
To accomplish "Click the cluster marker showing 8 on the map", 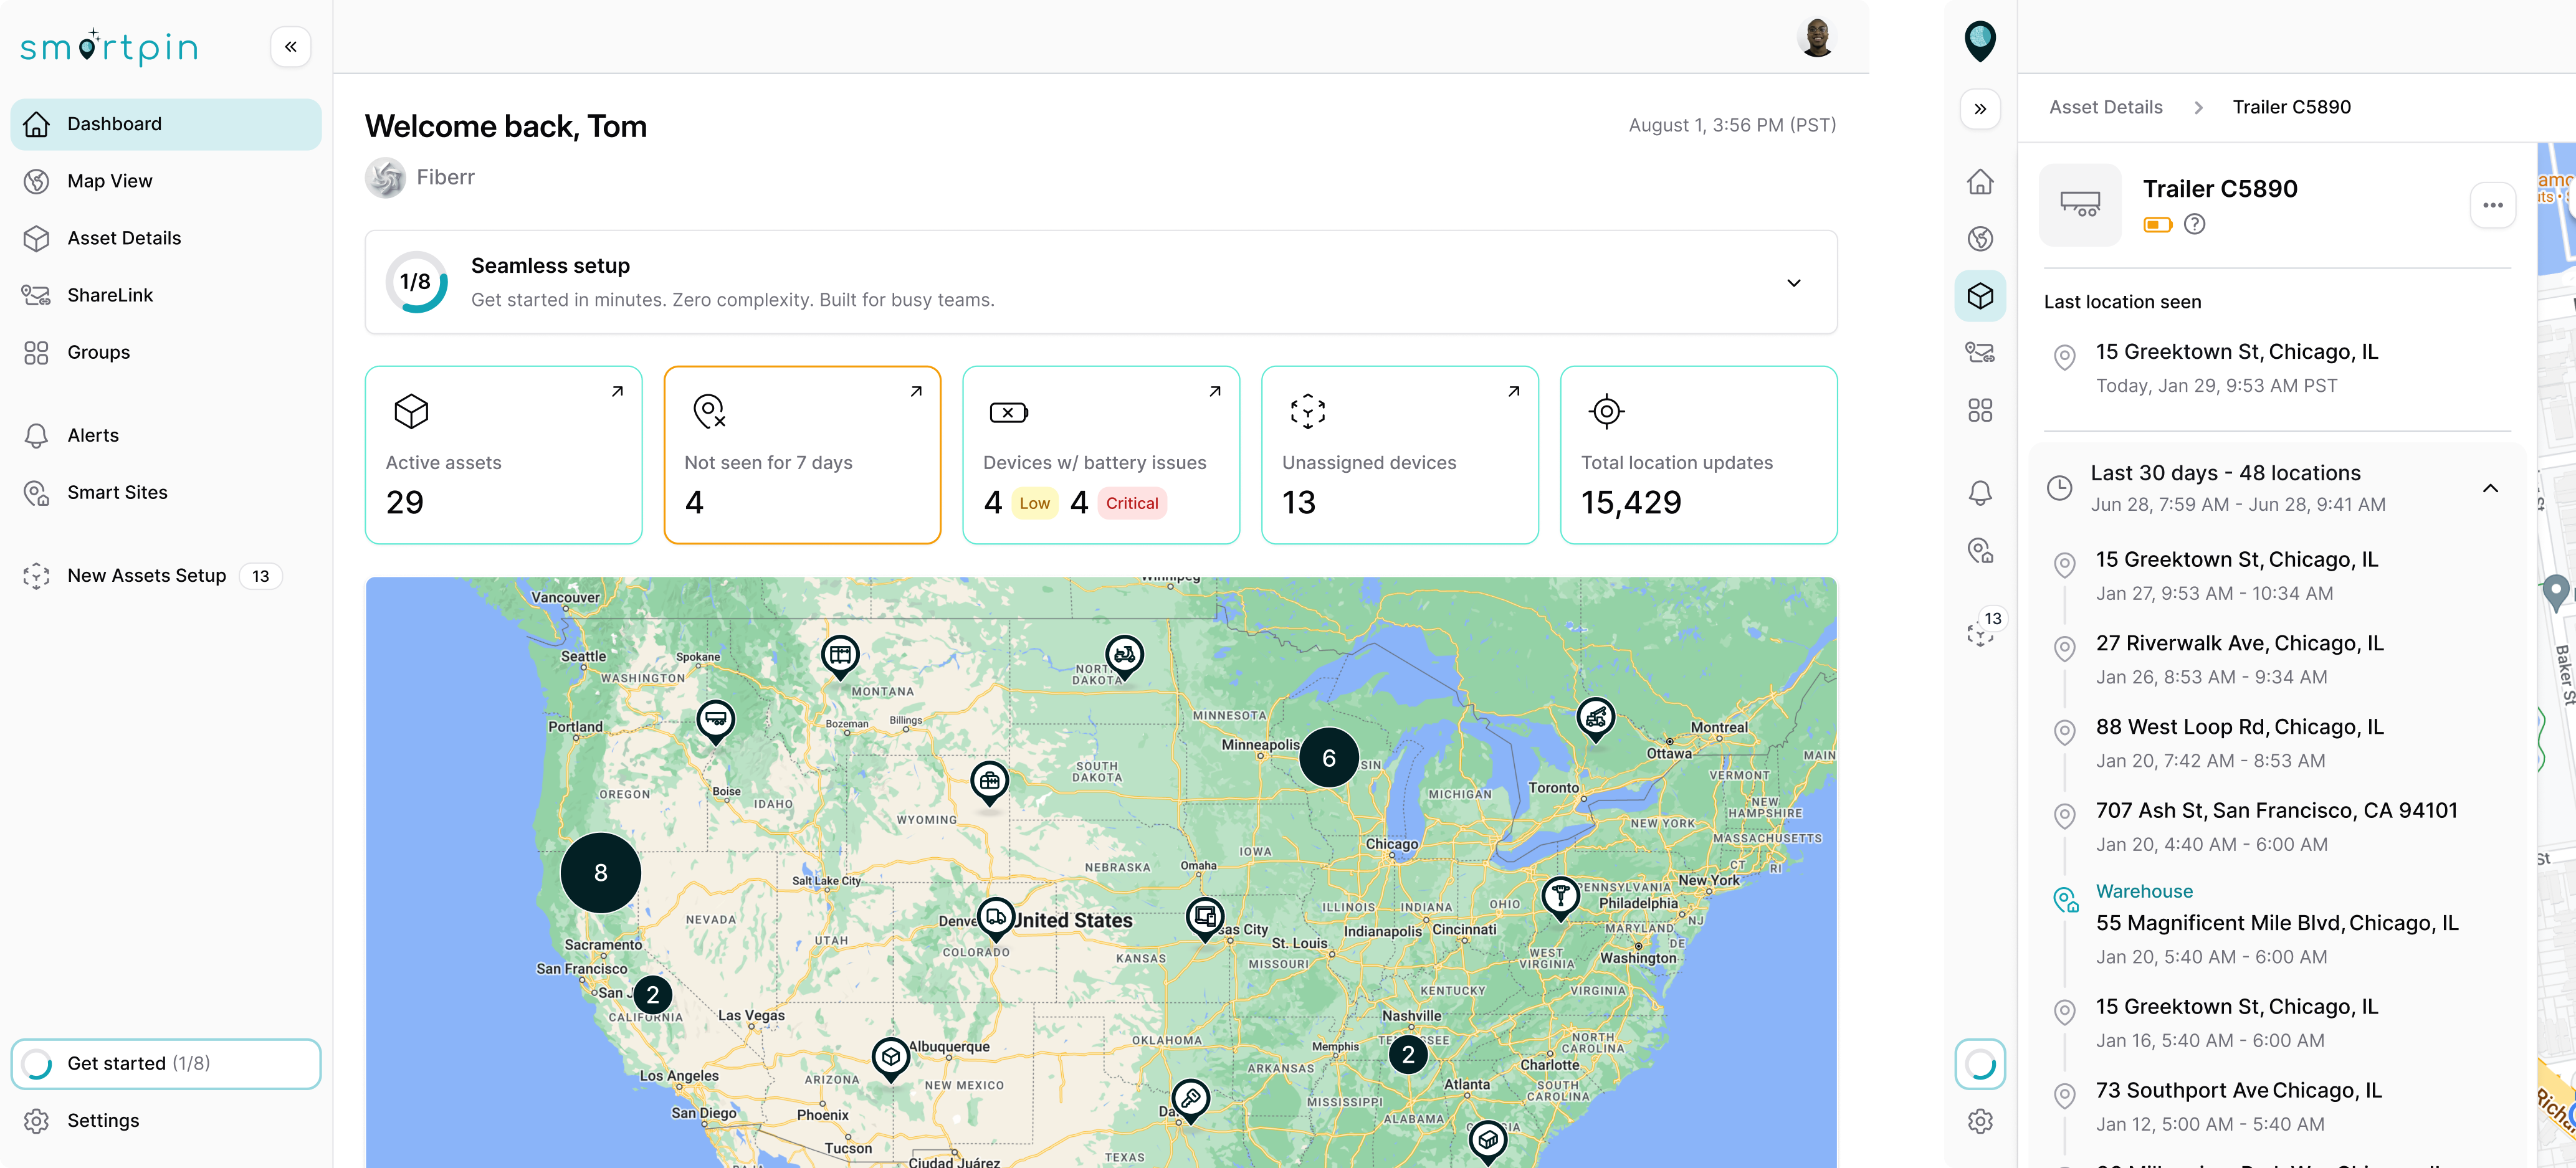I will click(600, 872).
